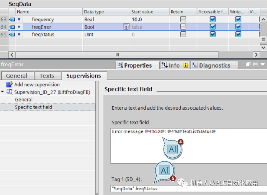Select row number 63
This screenshot has width=267, height=195.
pyautogui.click(x=4, y=19)
